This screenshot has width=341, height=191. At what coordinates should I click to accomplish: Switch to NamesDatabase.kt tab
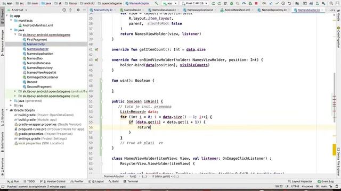click(164, 10)
